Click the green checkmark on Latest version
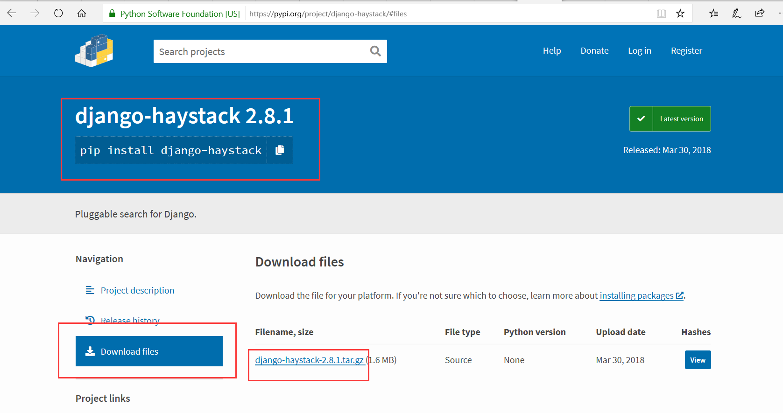This screenshot has width=783, height=413. [641, 119]
